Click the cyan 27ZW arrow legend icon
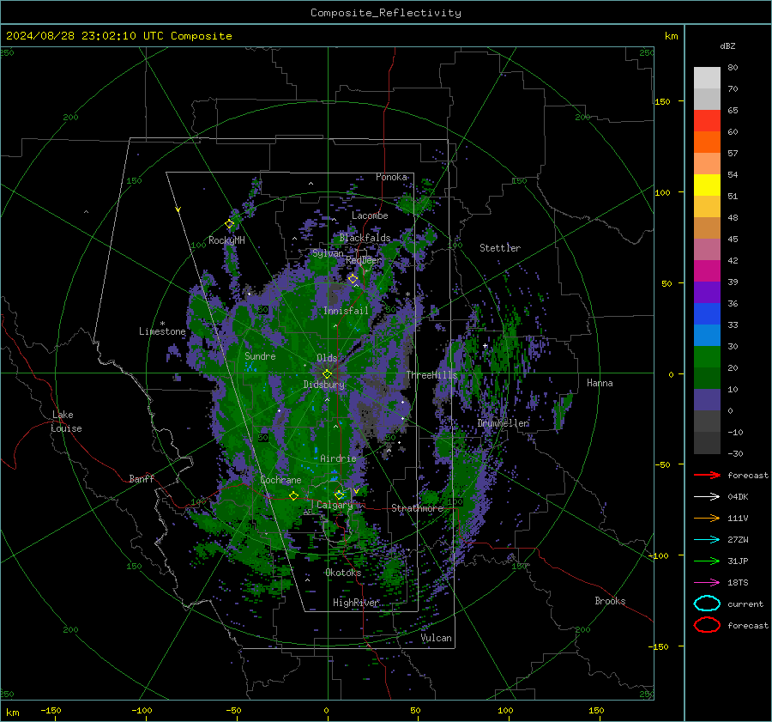This screenshot has height=722, width=772. (x=707, y=540)
